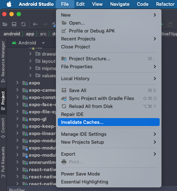The image size is (177, 191).
Task: Open the Project side panel tab
Action: [x=3, y=101]
